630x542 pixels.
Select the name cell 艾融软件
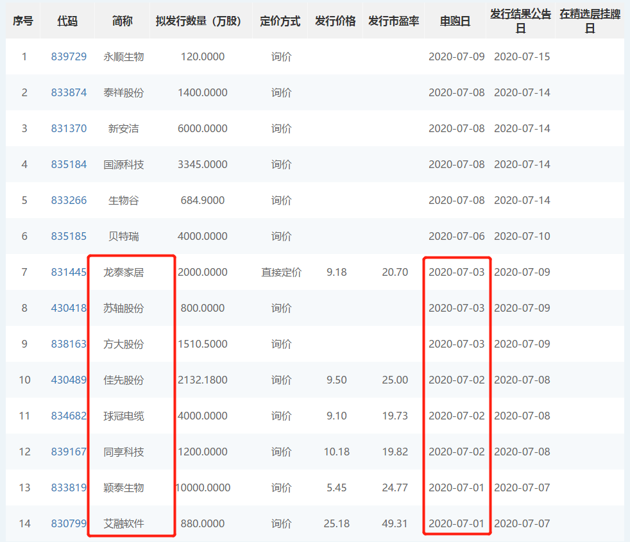pyautogui.click(x=123, y=523)
